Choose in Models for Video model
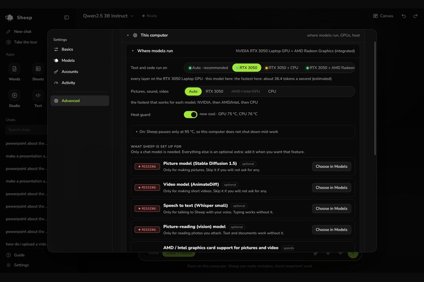This screenshot has width=424, height=282. coord(331,187)
